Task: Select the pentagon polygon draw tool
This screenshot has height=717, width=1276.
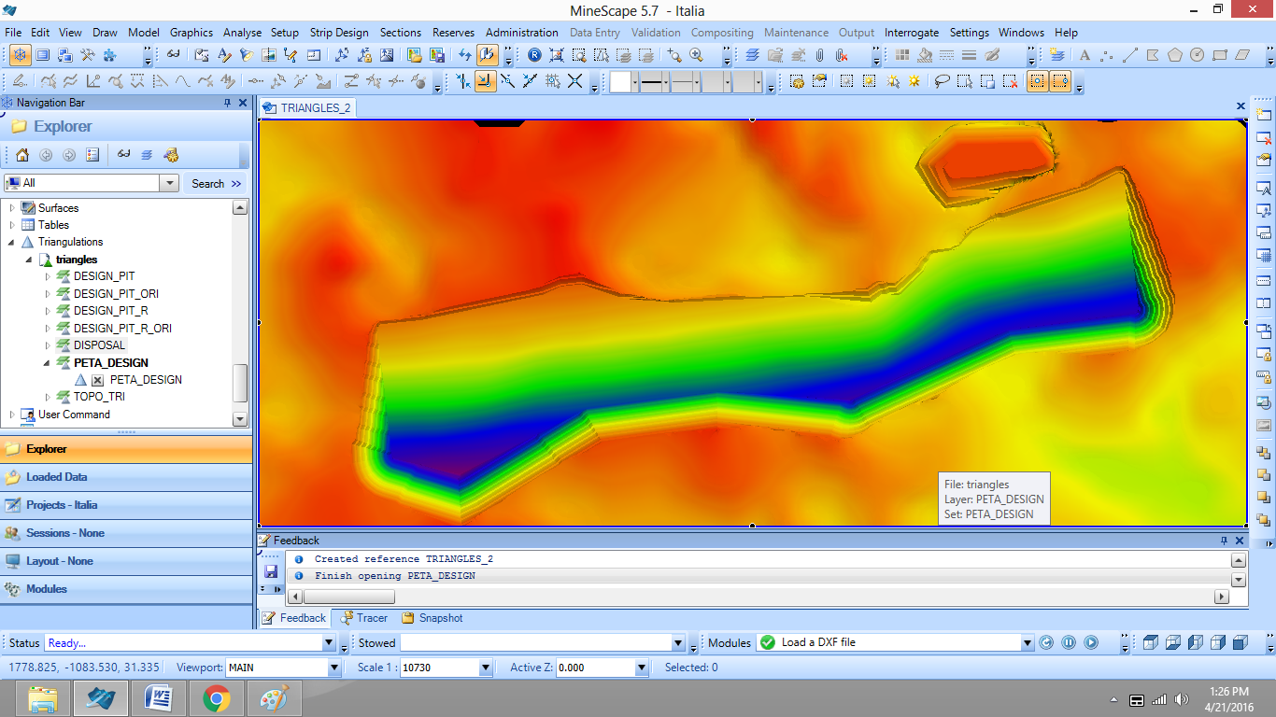Action: tap(1175, 56)
